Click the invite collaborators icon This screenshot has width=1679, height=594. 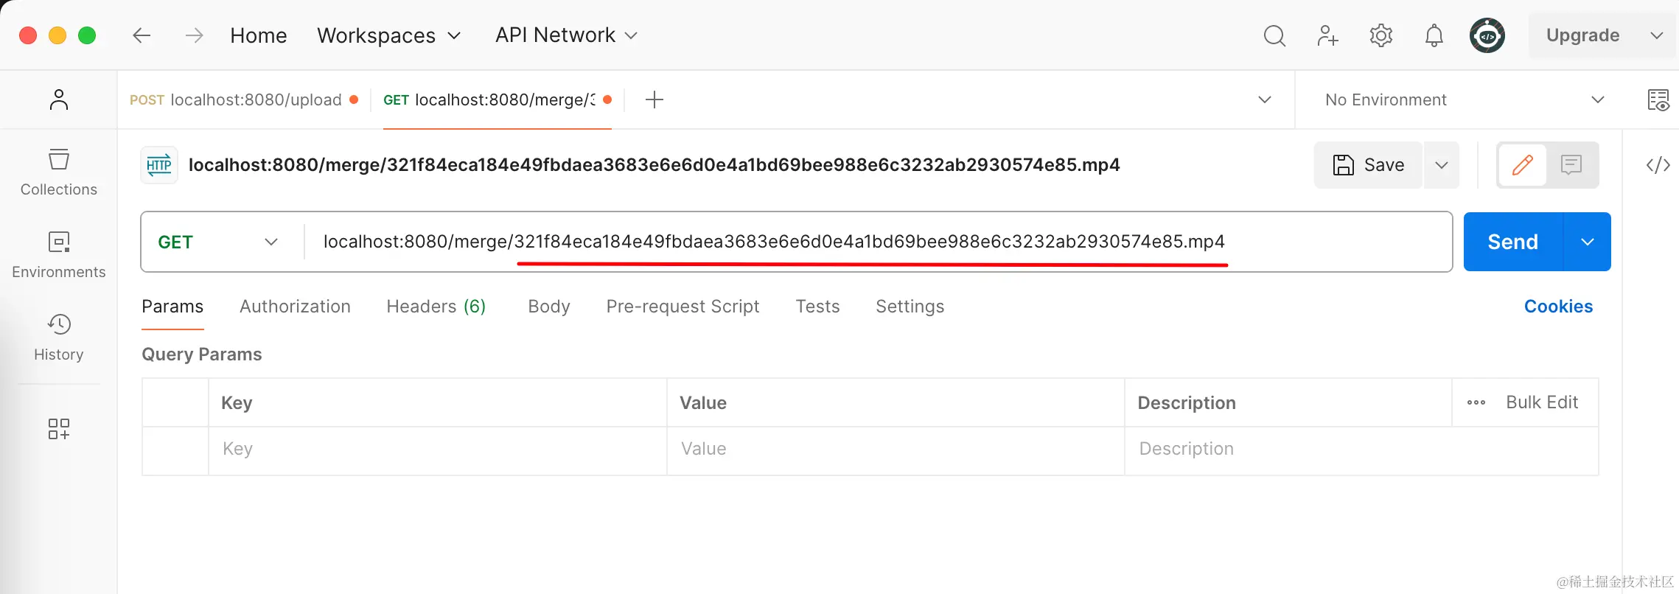[1327, 35]
